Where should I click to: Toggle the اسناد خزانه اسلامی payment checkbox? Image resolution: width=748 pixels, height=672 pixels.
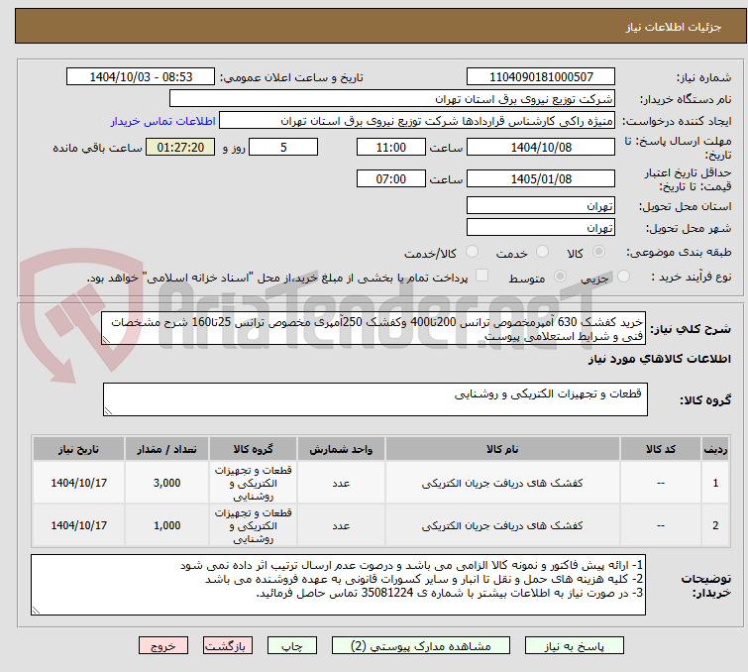(482, 276)
